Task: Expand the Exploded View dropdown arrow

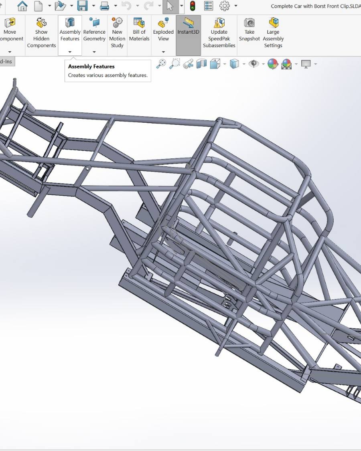Action: click(163, 52)
